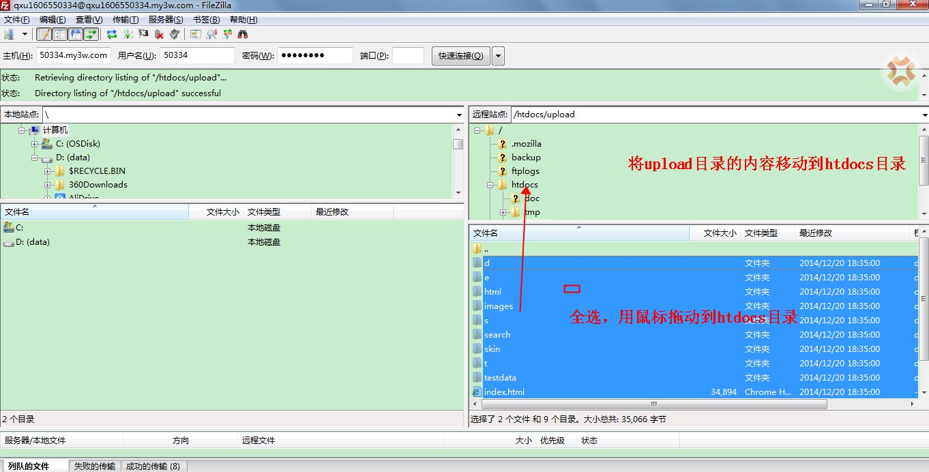Click the process transfer queue icon

128,34
